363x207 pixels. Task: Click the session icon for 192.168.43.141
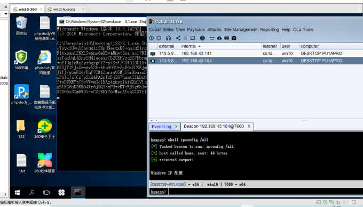tap(153, 54)
